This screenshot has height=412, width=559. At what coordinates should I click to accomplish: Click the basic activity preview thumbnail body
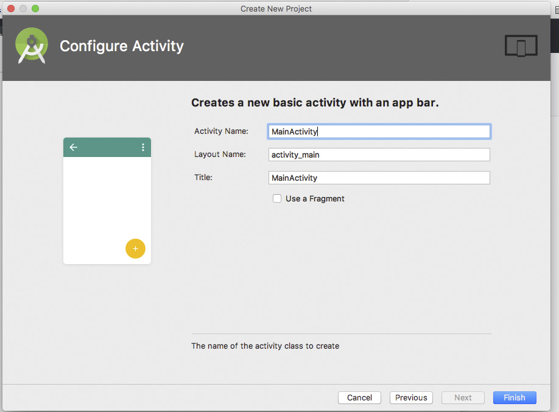coord(107,201)
